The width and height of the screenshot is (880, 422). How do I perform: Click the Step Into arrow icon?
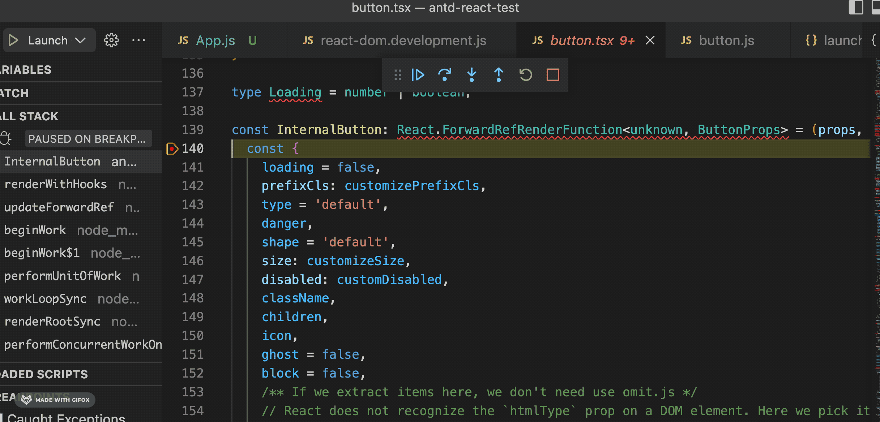coord(471,75)
